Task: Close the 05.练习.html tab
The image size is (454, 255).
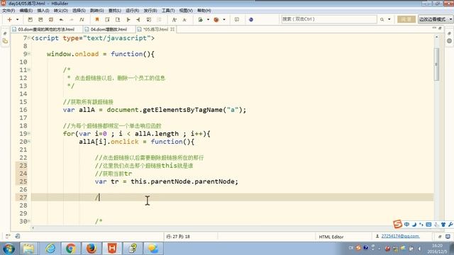Action: pyautogui.click(x=172, y=29)
